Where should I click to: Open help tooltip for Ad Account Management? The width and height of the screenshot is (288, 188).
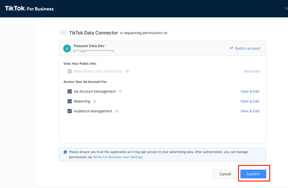click(120, 91)
